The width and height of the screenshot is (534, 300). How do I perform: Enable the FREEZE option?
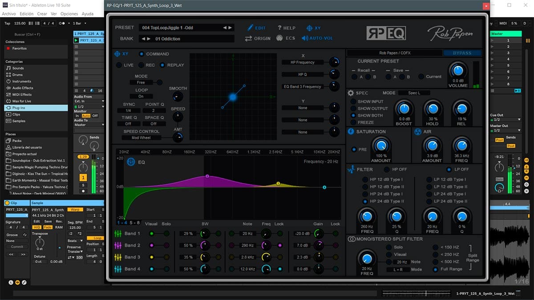tap(353, 122)
